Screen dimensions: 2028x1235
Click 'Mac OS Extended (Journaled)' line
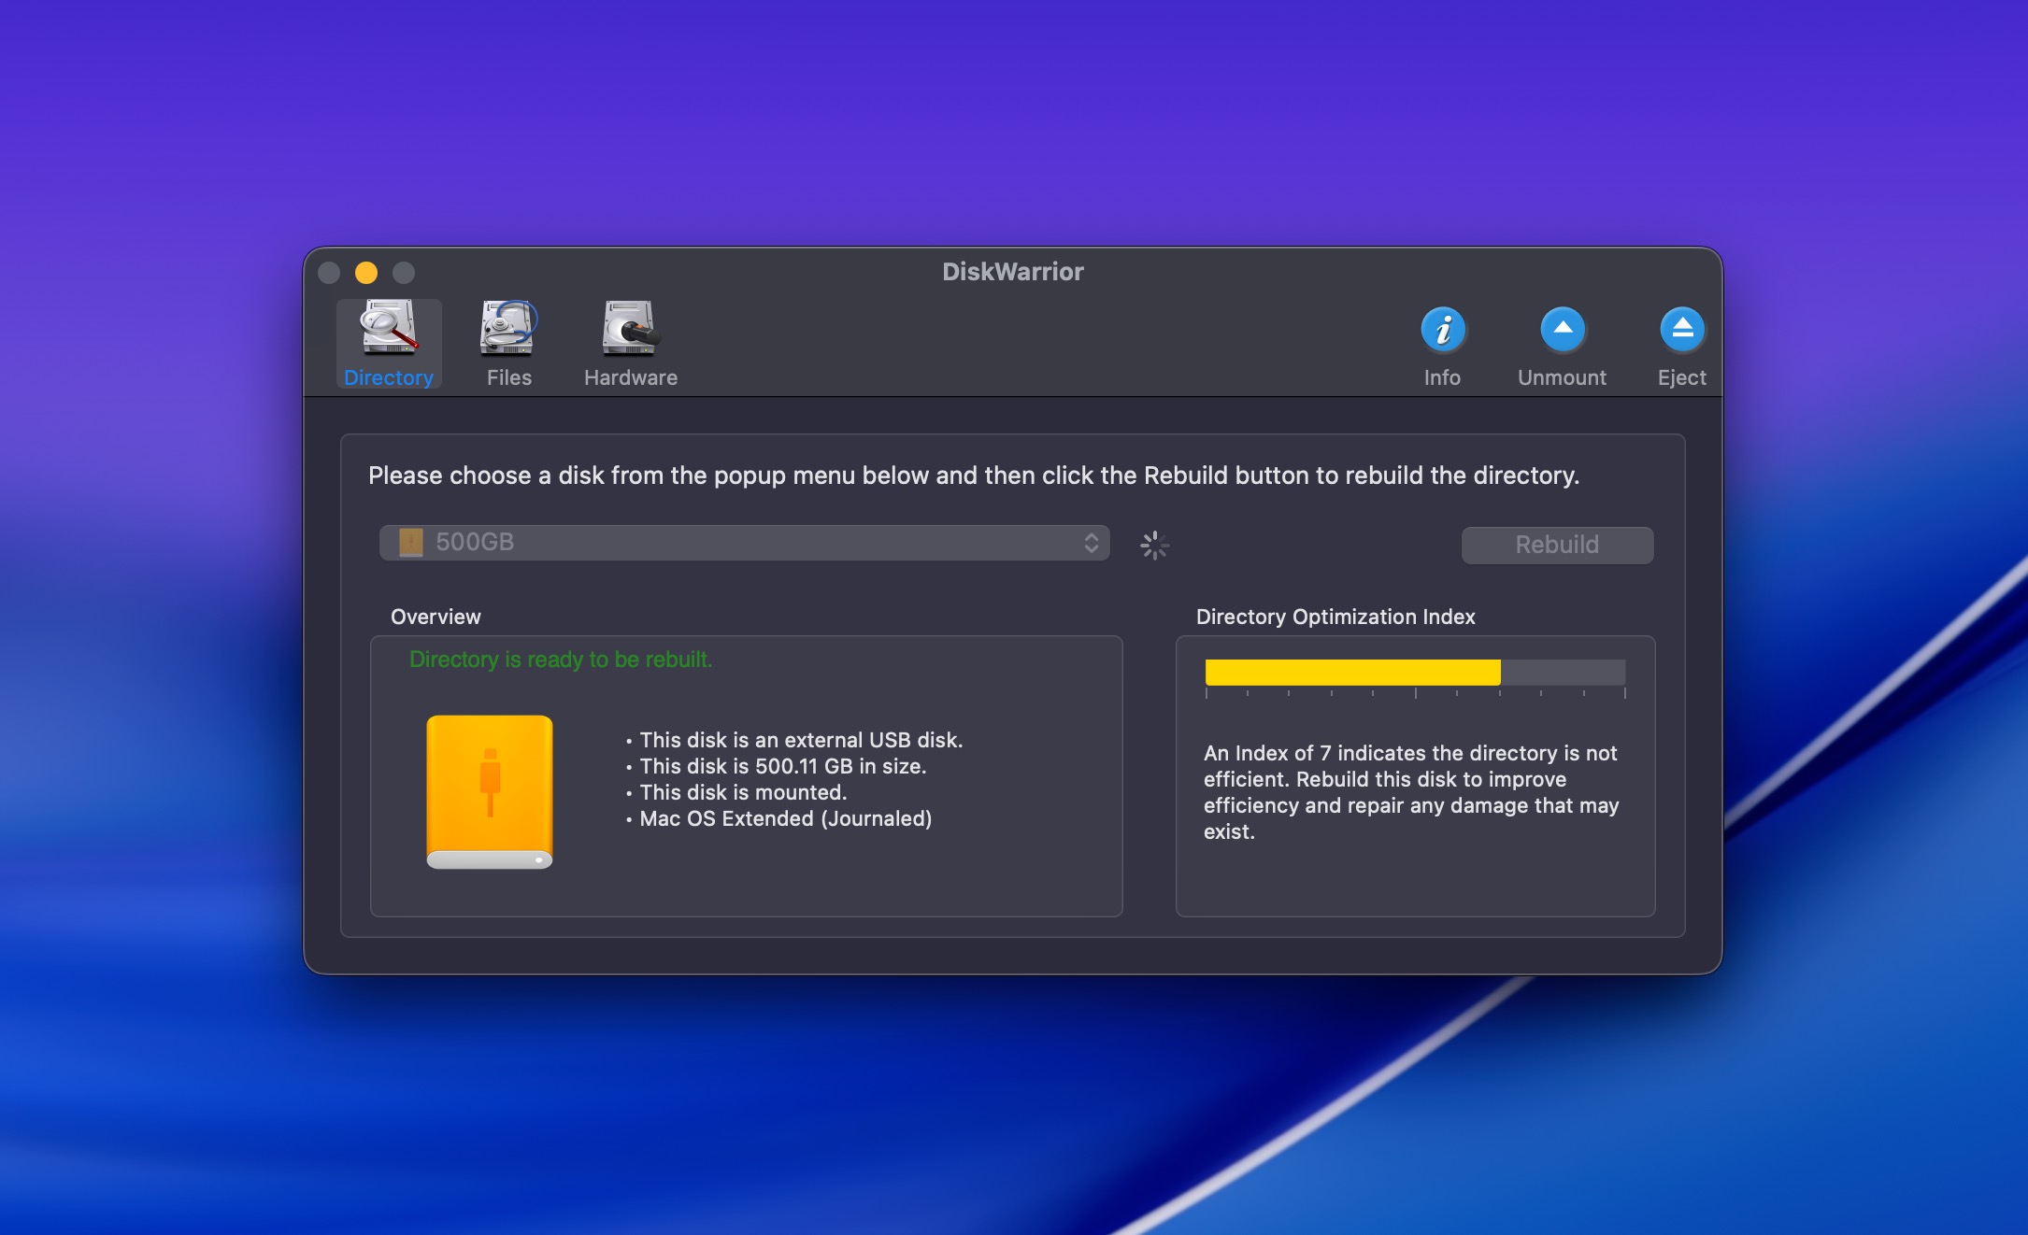[786, 818]
